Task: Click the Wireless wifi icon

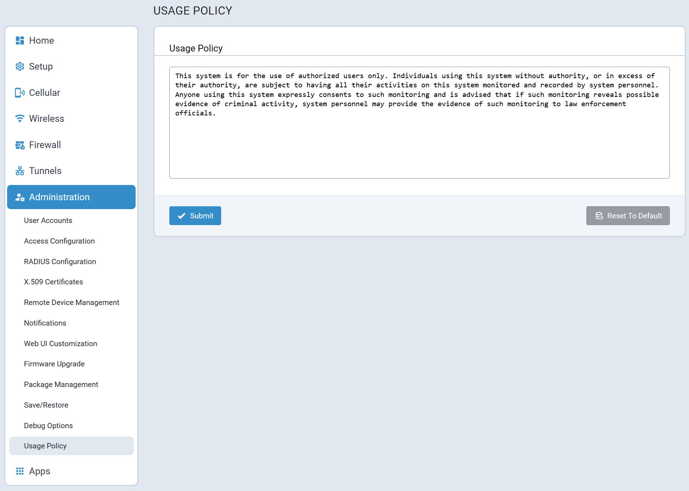Action: 20,119
